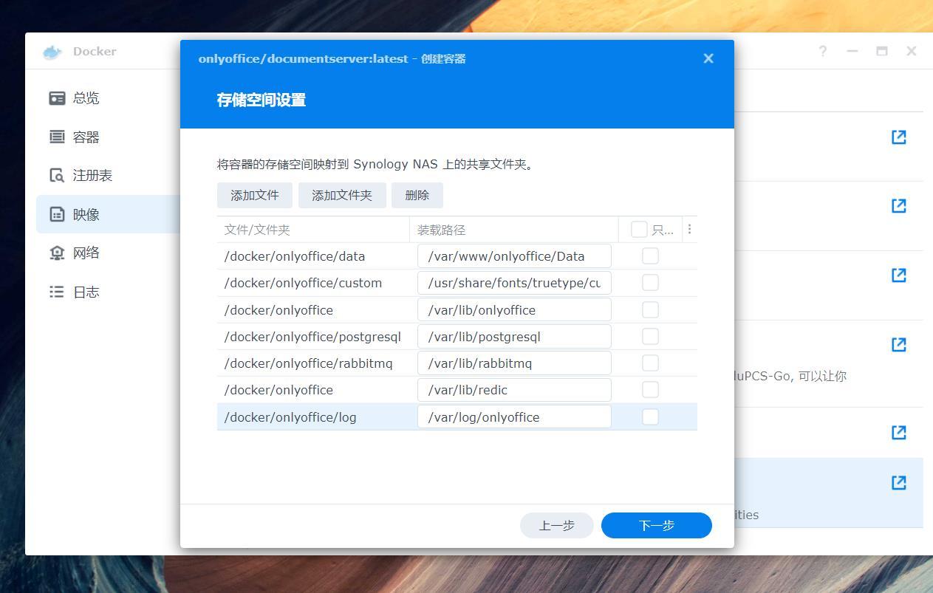Screen dimensions: 933x593
Task: Open the 网络 (Network) sidebar icon
Action: pyautogui.click(x=56, y=253)
